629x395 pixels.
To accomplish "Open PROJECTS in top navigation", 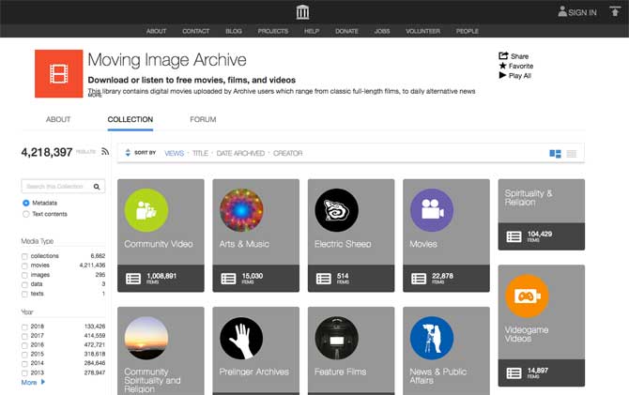I will 273,31.
